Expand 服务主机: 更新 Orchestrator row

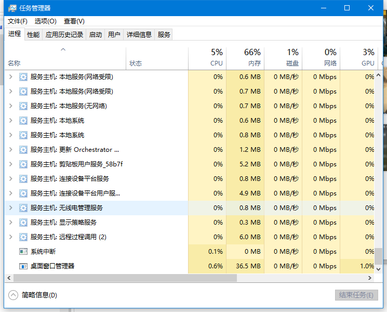point(10,150)
